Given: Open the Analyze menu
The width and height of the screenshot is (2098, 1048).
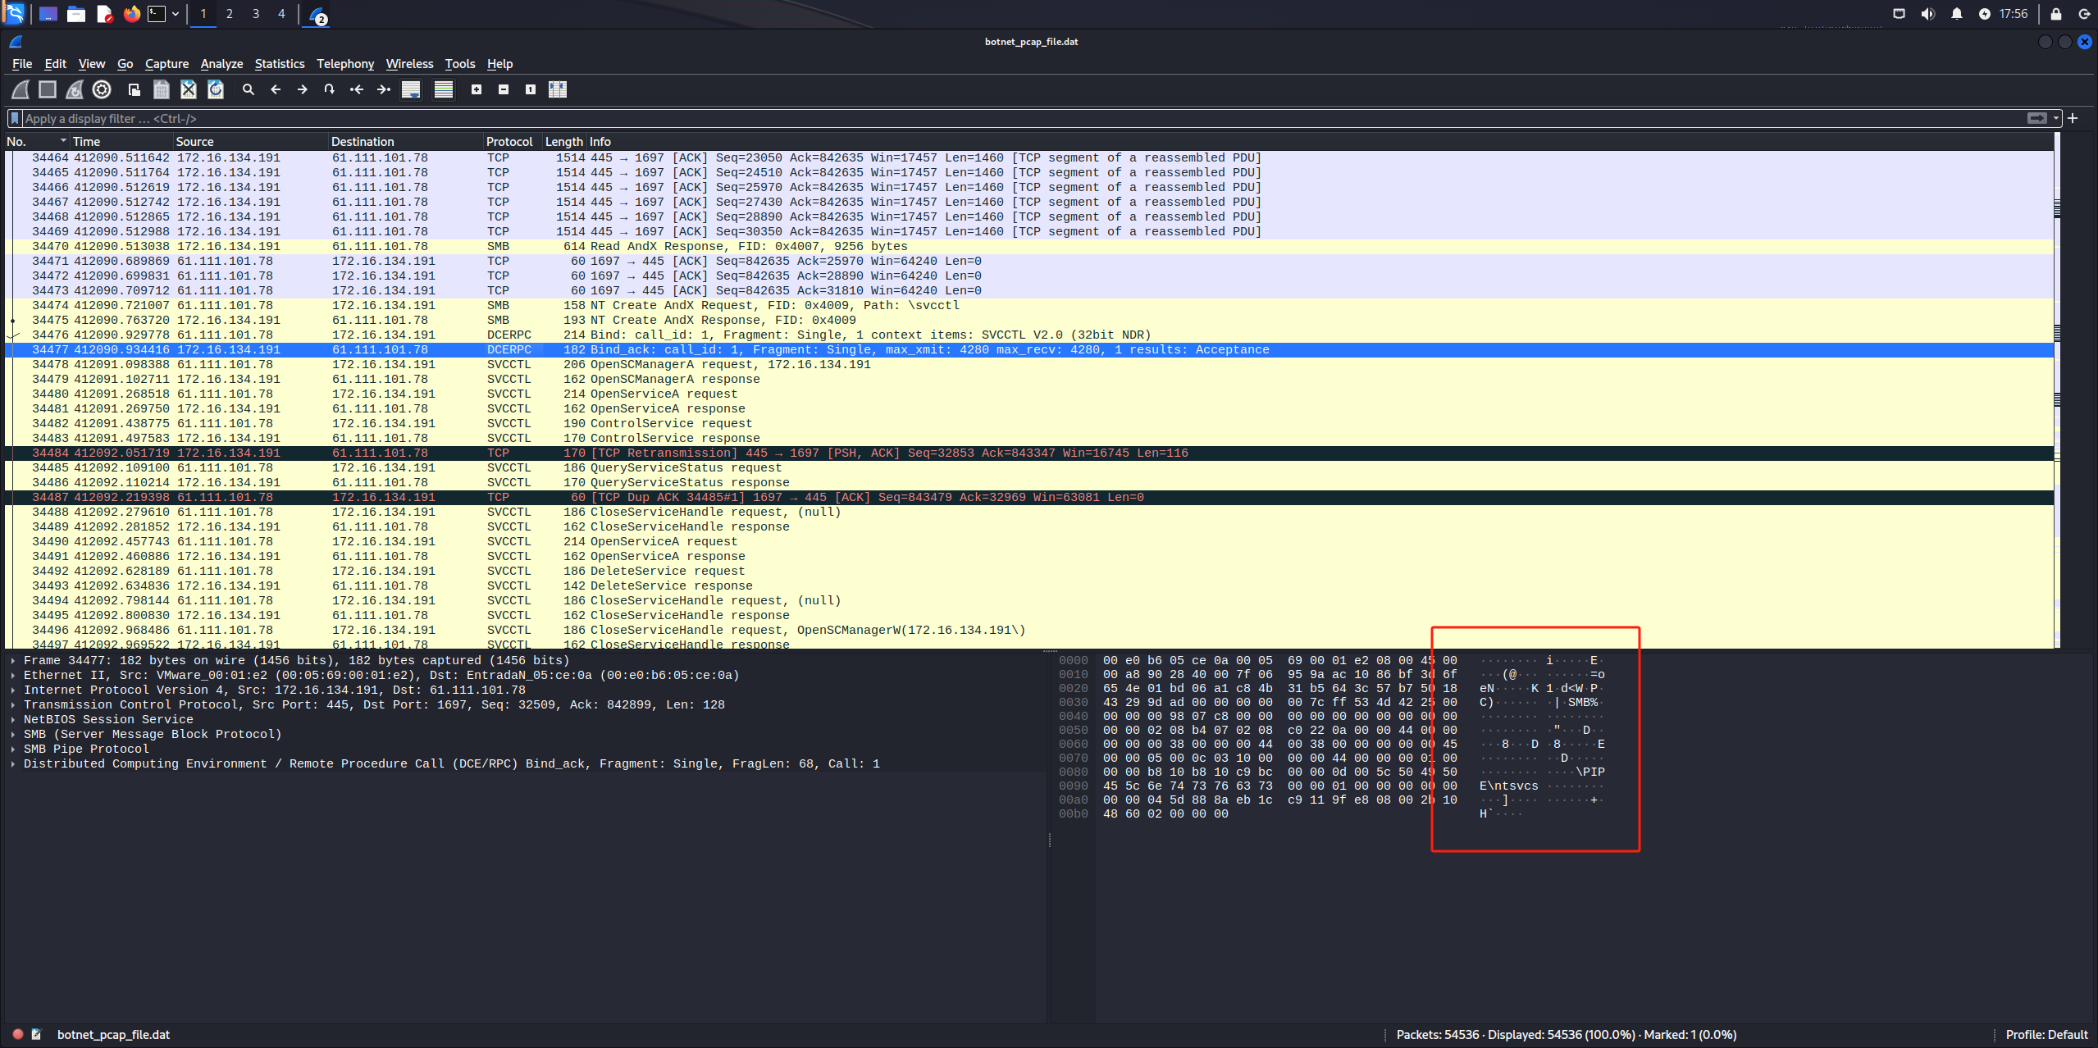Looking at the screenshot, I should coord(221,64).
